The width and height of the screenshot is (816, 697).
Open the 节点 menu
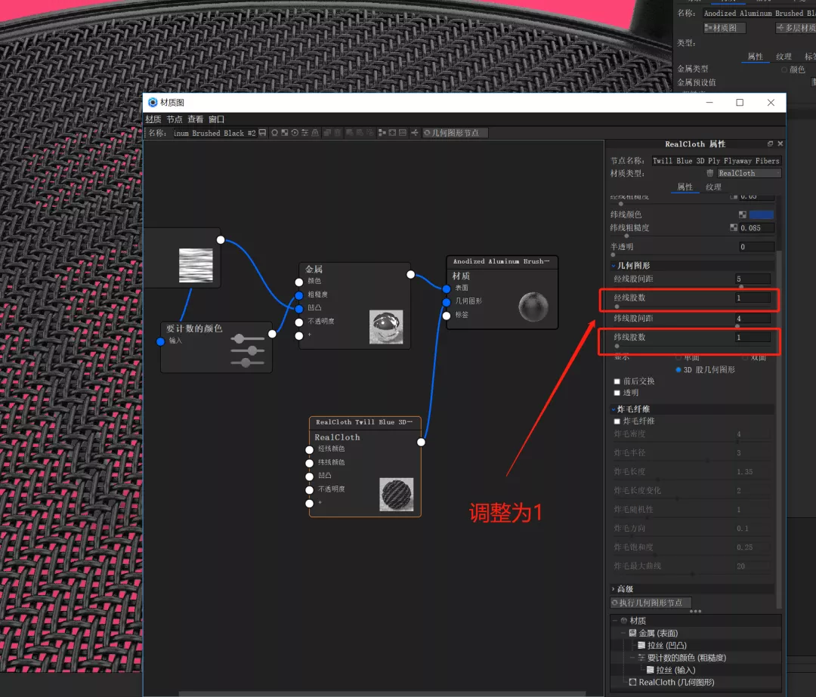point(175,119)
